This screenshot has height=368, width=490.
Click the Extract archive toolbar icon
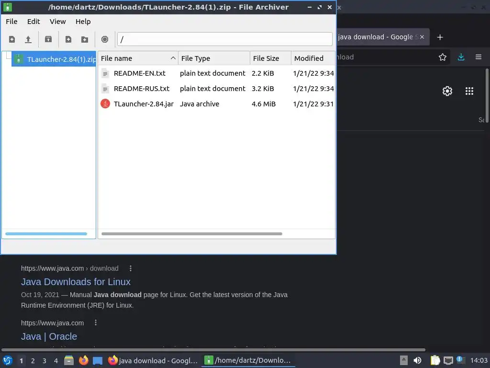(x=48, y=39)
